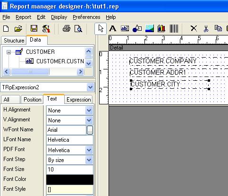
Task: Select the image insertion tool
Action: pyautogui.click(x=149, y=28)
